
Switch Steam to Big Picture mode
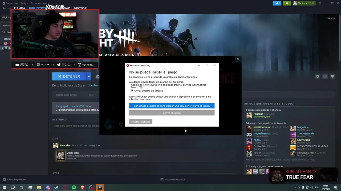[x=320, y=3]
